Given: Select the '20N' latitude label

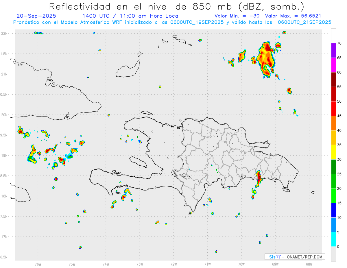Looking at the screenshot, I should coord(4,115).
